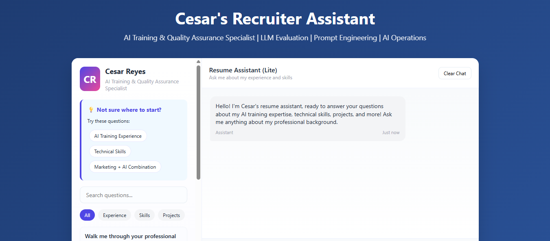Click the Clear Chat button
The width and height of the screenshot is (550, 241).
[455, 73]
